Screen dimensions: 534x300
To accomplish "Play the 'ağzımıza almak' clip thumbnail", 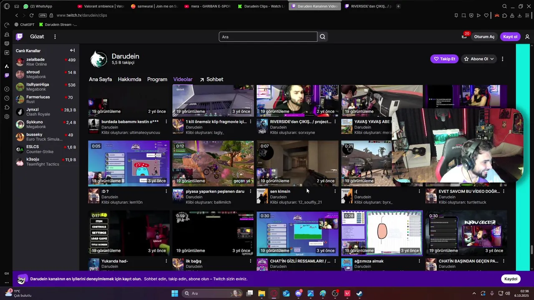I will [382, 233].
